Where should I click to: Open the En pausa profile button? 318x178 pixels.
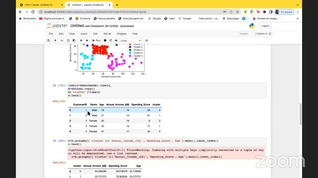[284, 12]
